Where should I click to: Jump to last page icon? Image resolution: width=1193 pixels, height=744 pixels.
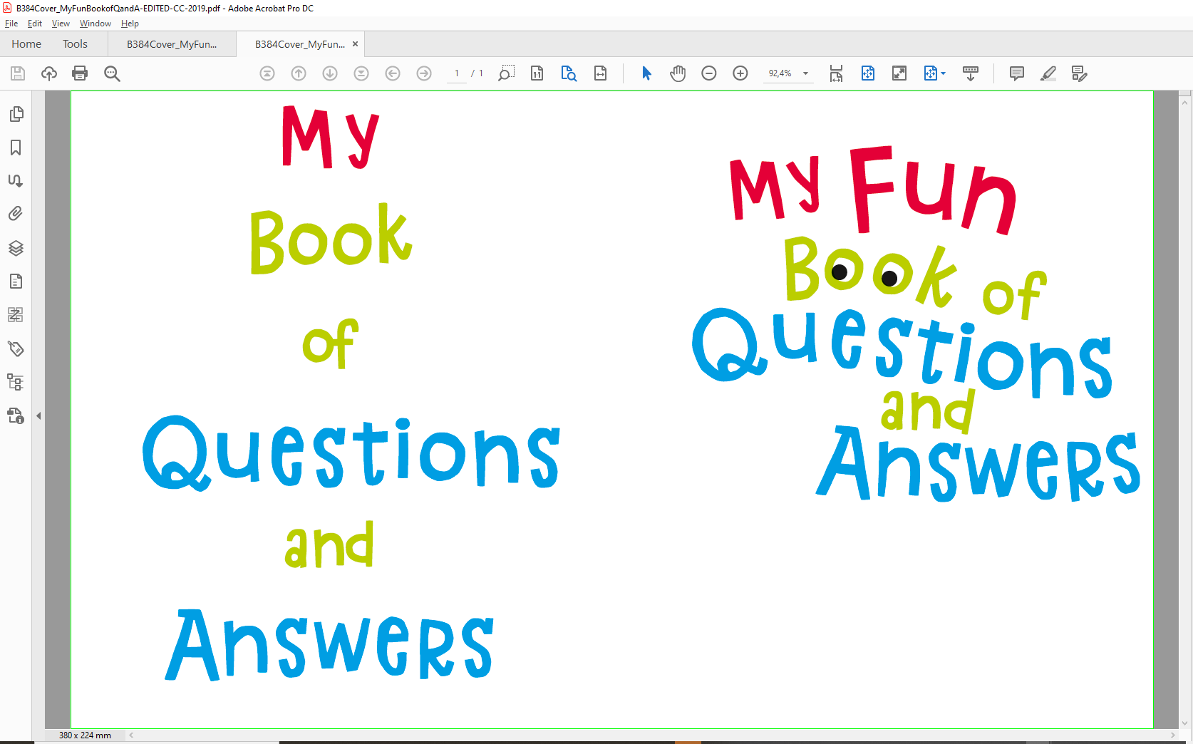tap(361, 73)
